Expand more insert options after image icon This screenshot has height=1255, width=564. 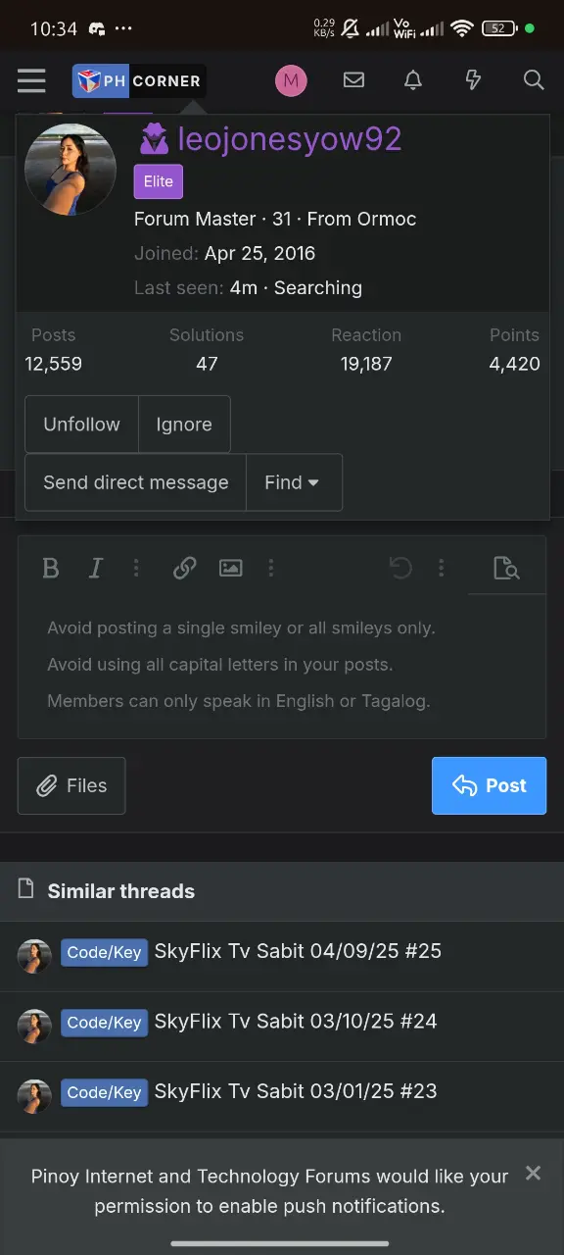(270, 568)
